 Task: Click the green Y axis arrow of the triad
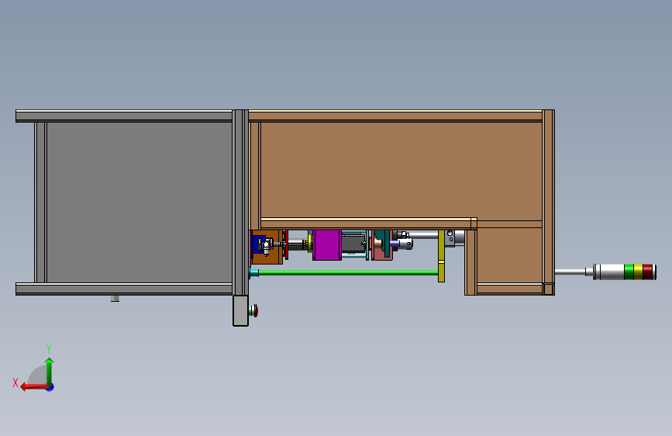(50, 371)
